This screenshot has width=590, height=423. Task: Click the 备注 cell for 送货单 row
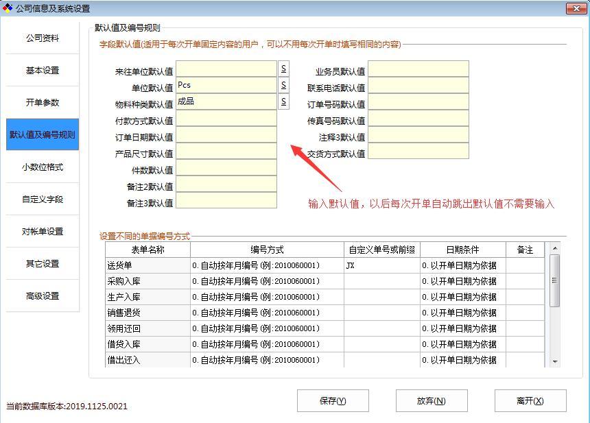(x=525, y=265)
